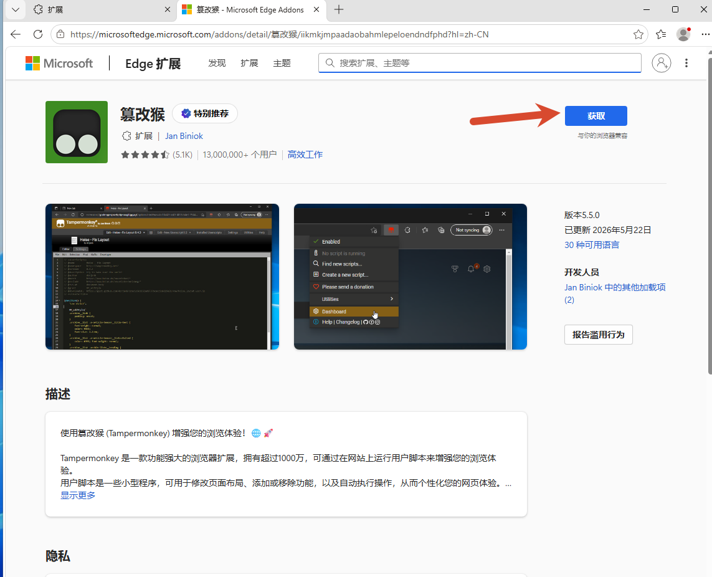Close the 篡改猴 Microsoft Edge Addons tab

(x=316, y=9)
